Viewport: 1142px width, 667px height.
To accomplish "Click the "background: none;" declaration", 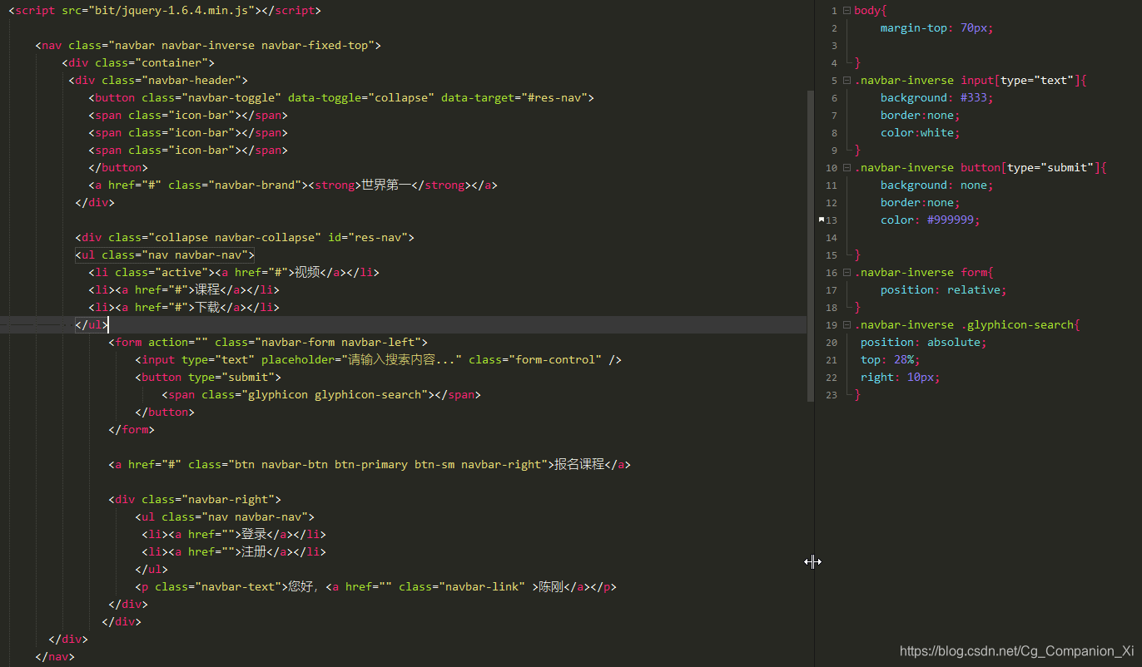I will click(937, 185).
